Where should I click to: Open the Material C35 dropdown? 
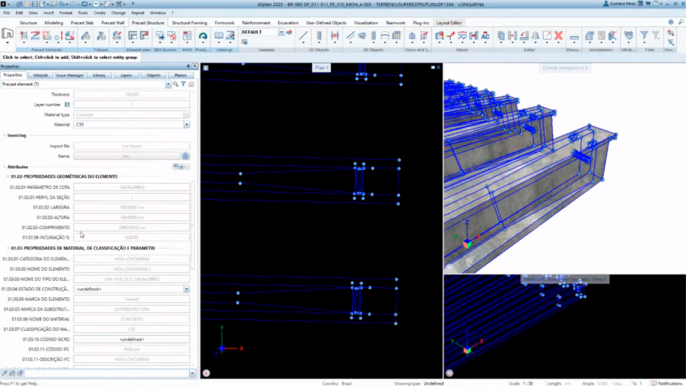click(186, 125)
